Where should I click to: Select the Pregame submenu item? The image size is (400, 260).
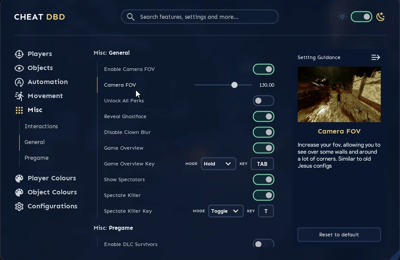tap(36, 158)
